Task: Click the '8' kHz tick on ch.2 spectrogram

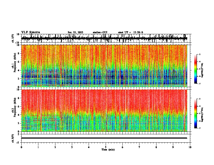Action: point(19,98)
